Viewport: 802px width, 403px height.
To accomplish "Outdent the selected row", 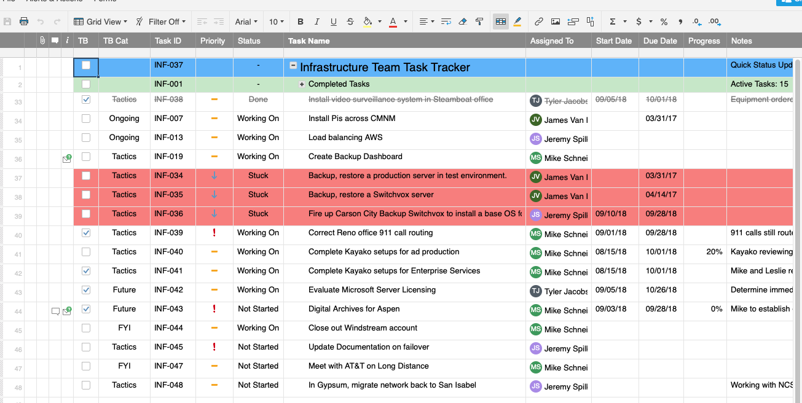I will pos(202,22).
